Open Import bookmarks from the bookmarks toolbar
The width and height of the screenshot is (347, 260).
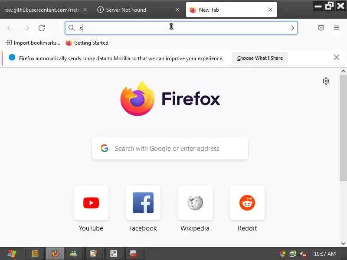tap(33, 42)
